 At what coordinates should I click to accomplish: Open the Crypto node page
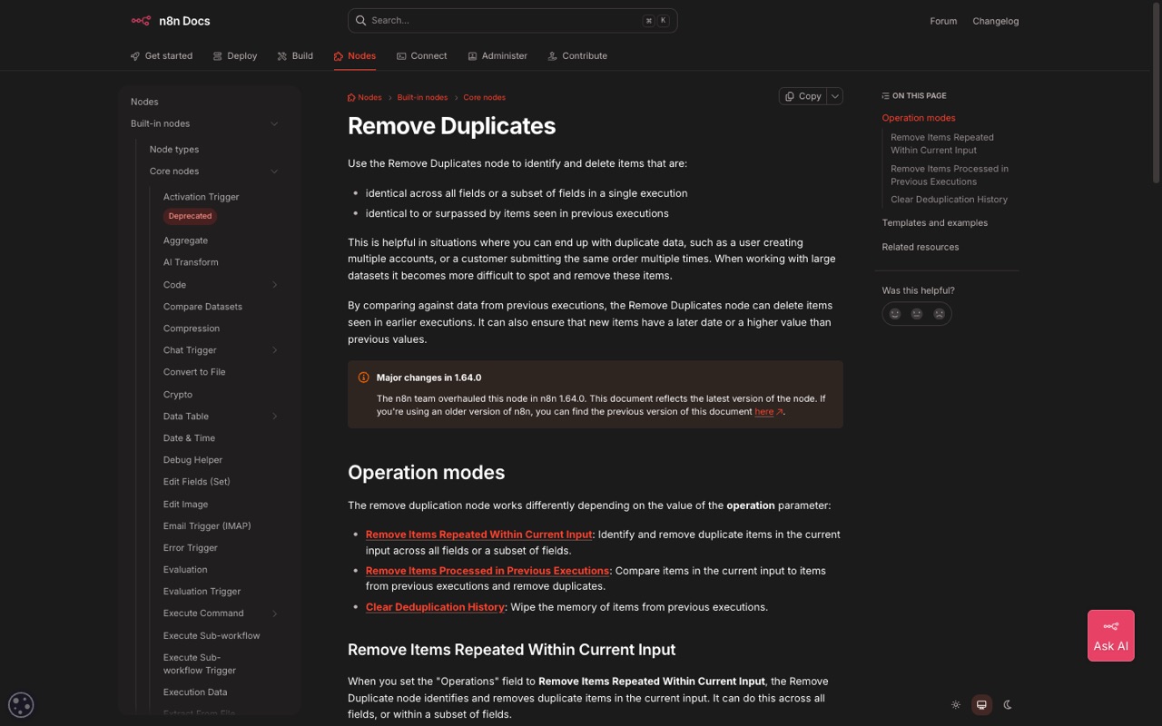(x=178, y=395)
